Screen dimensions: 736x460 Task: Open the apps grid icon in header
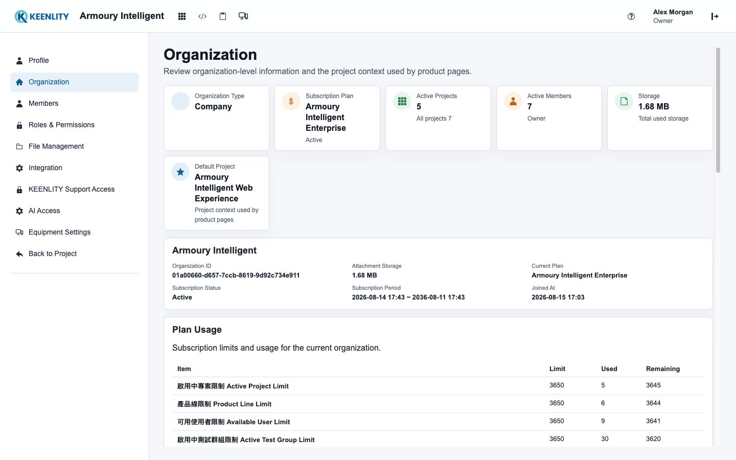(182, 16)
